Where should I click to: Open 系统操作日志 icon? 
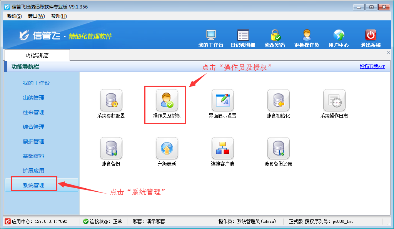(x=334, y=101)
